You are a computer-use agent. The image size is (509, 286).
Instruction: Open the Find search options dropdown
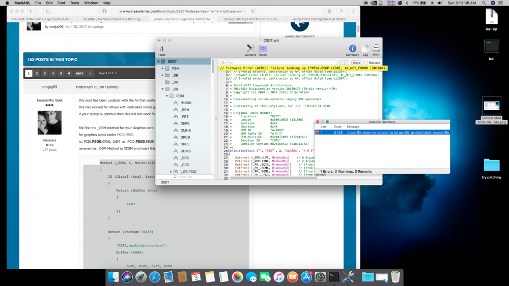pos(223,62)
